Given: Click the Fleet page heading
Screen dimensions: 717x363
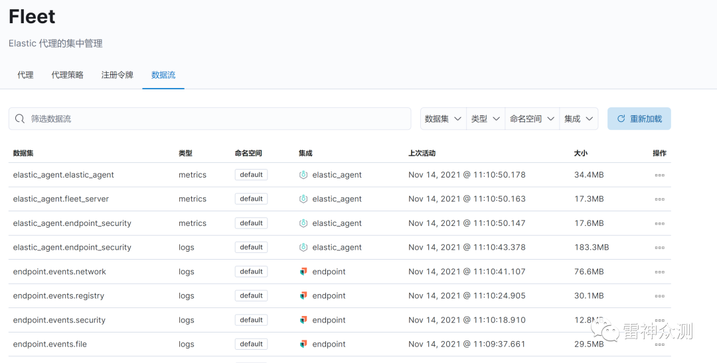Looking at the screenshot, I should pos(32,17).
